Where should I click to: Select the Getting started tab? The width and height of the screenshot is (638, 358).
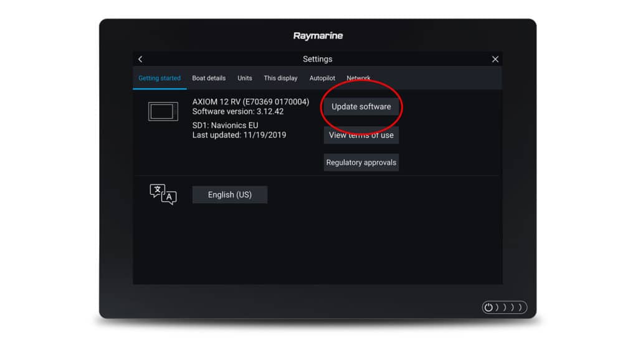(159, 78)
